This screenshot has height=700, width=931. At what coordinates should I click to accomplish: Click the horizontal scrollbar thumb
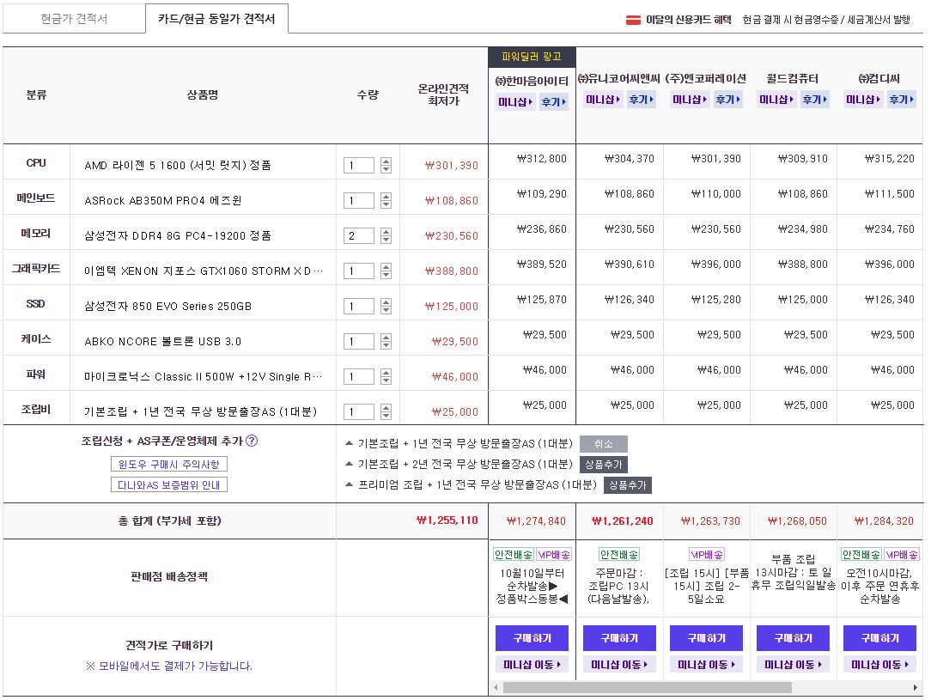click(x=648, y=687)
